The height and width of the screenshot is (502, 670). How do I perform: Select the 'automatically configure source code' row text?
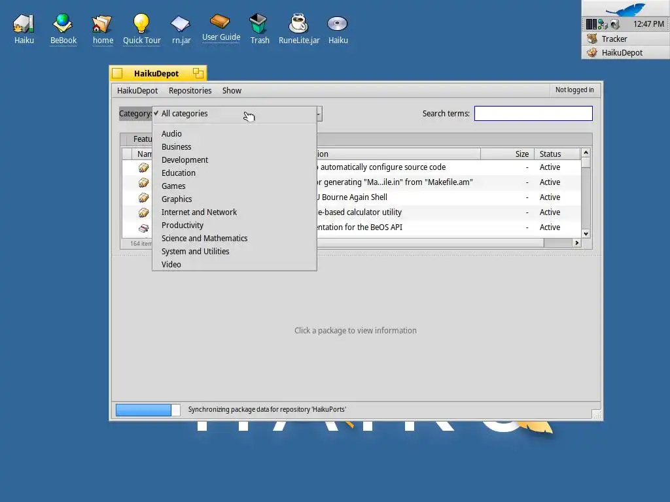click(x=383, y=167)
